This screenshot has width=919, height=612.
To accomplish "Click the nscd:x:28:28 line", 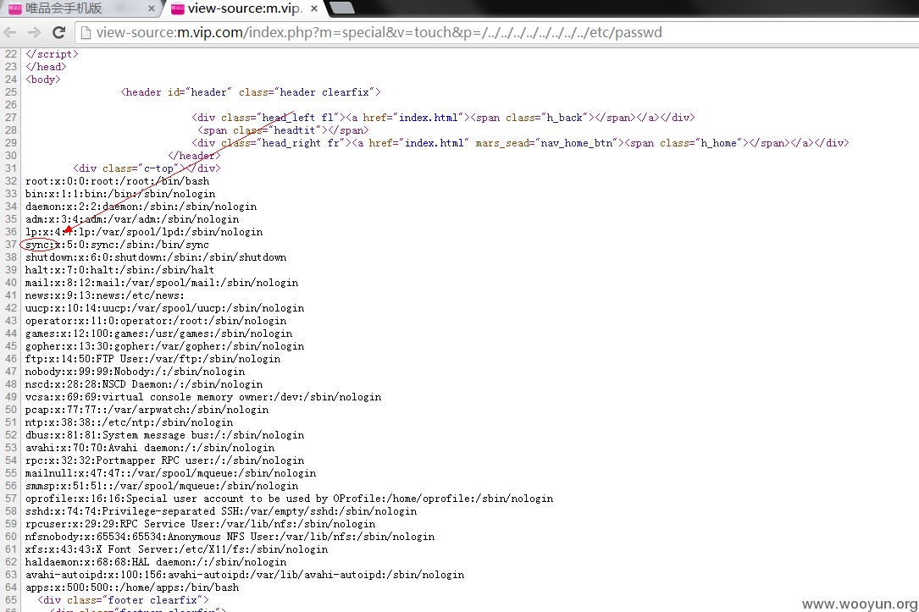I will pyautogui.click(x=144, y=384).
